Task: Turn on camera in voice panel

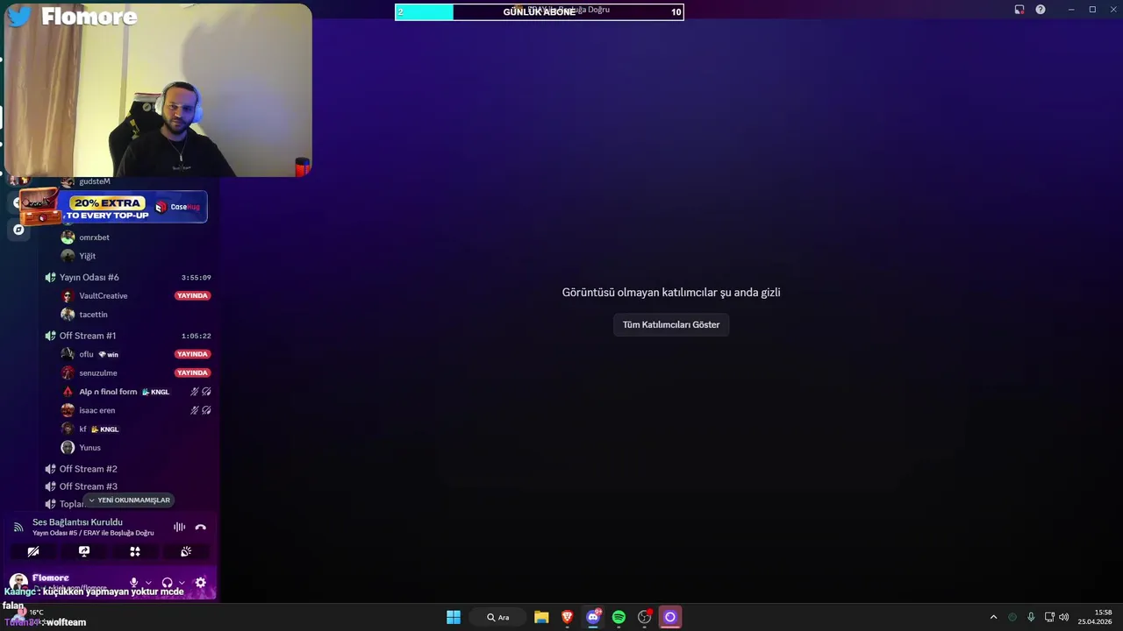Action: [33, 551]
